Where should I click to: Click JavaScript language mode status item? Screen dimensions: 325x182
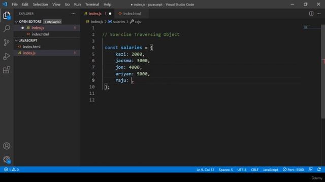[x=270, y=169]
